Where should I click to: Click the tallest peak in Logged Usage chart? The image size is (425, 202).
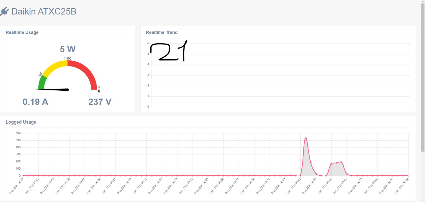(x=305, y=138)
